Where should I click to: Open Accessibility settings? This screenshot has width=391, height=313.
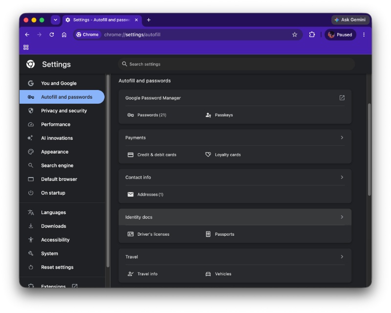tap(62, 240)
